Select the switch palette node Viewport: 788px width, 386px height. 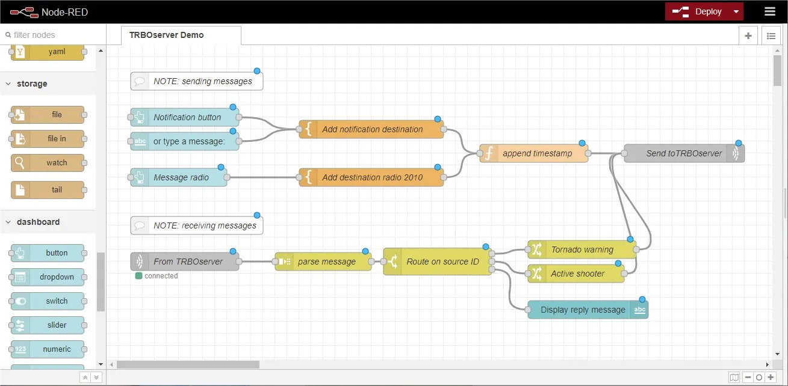(x=48, y=301)
